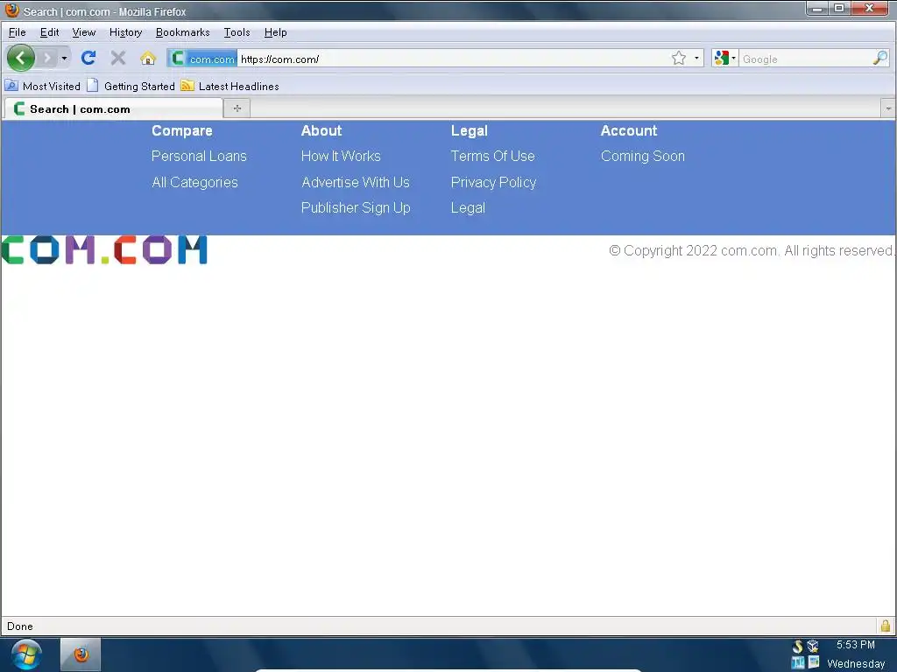Screen dimensions: 897x672
Task: Click the Done status bar text
Action: [x=20, y=626]
